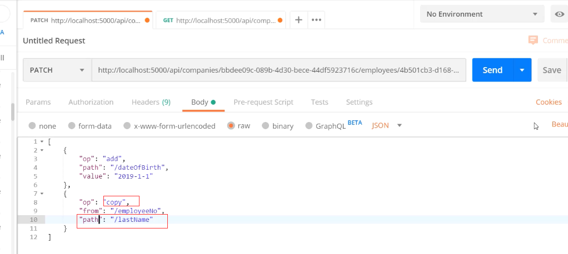Viewport: 568px width, 254px height.
Task: Click the environment quick look eye icon
Action: click(558, 14)
